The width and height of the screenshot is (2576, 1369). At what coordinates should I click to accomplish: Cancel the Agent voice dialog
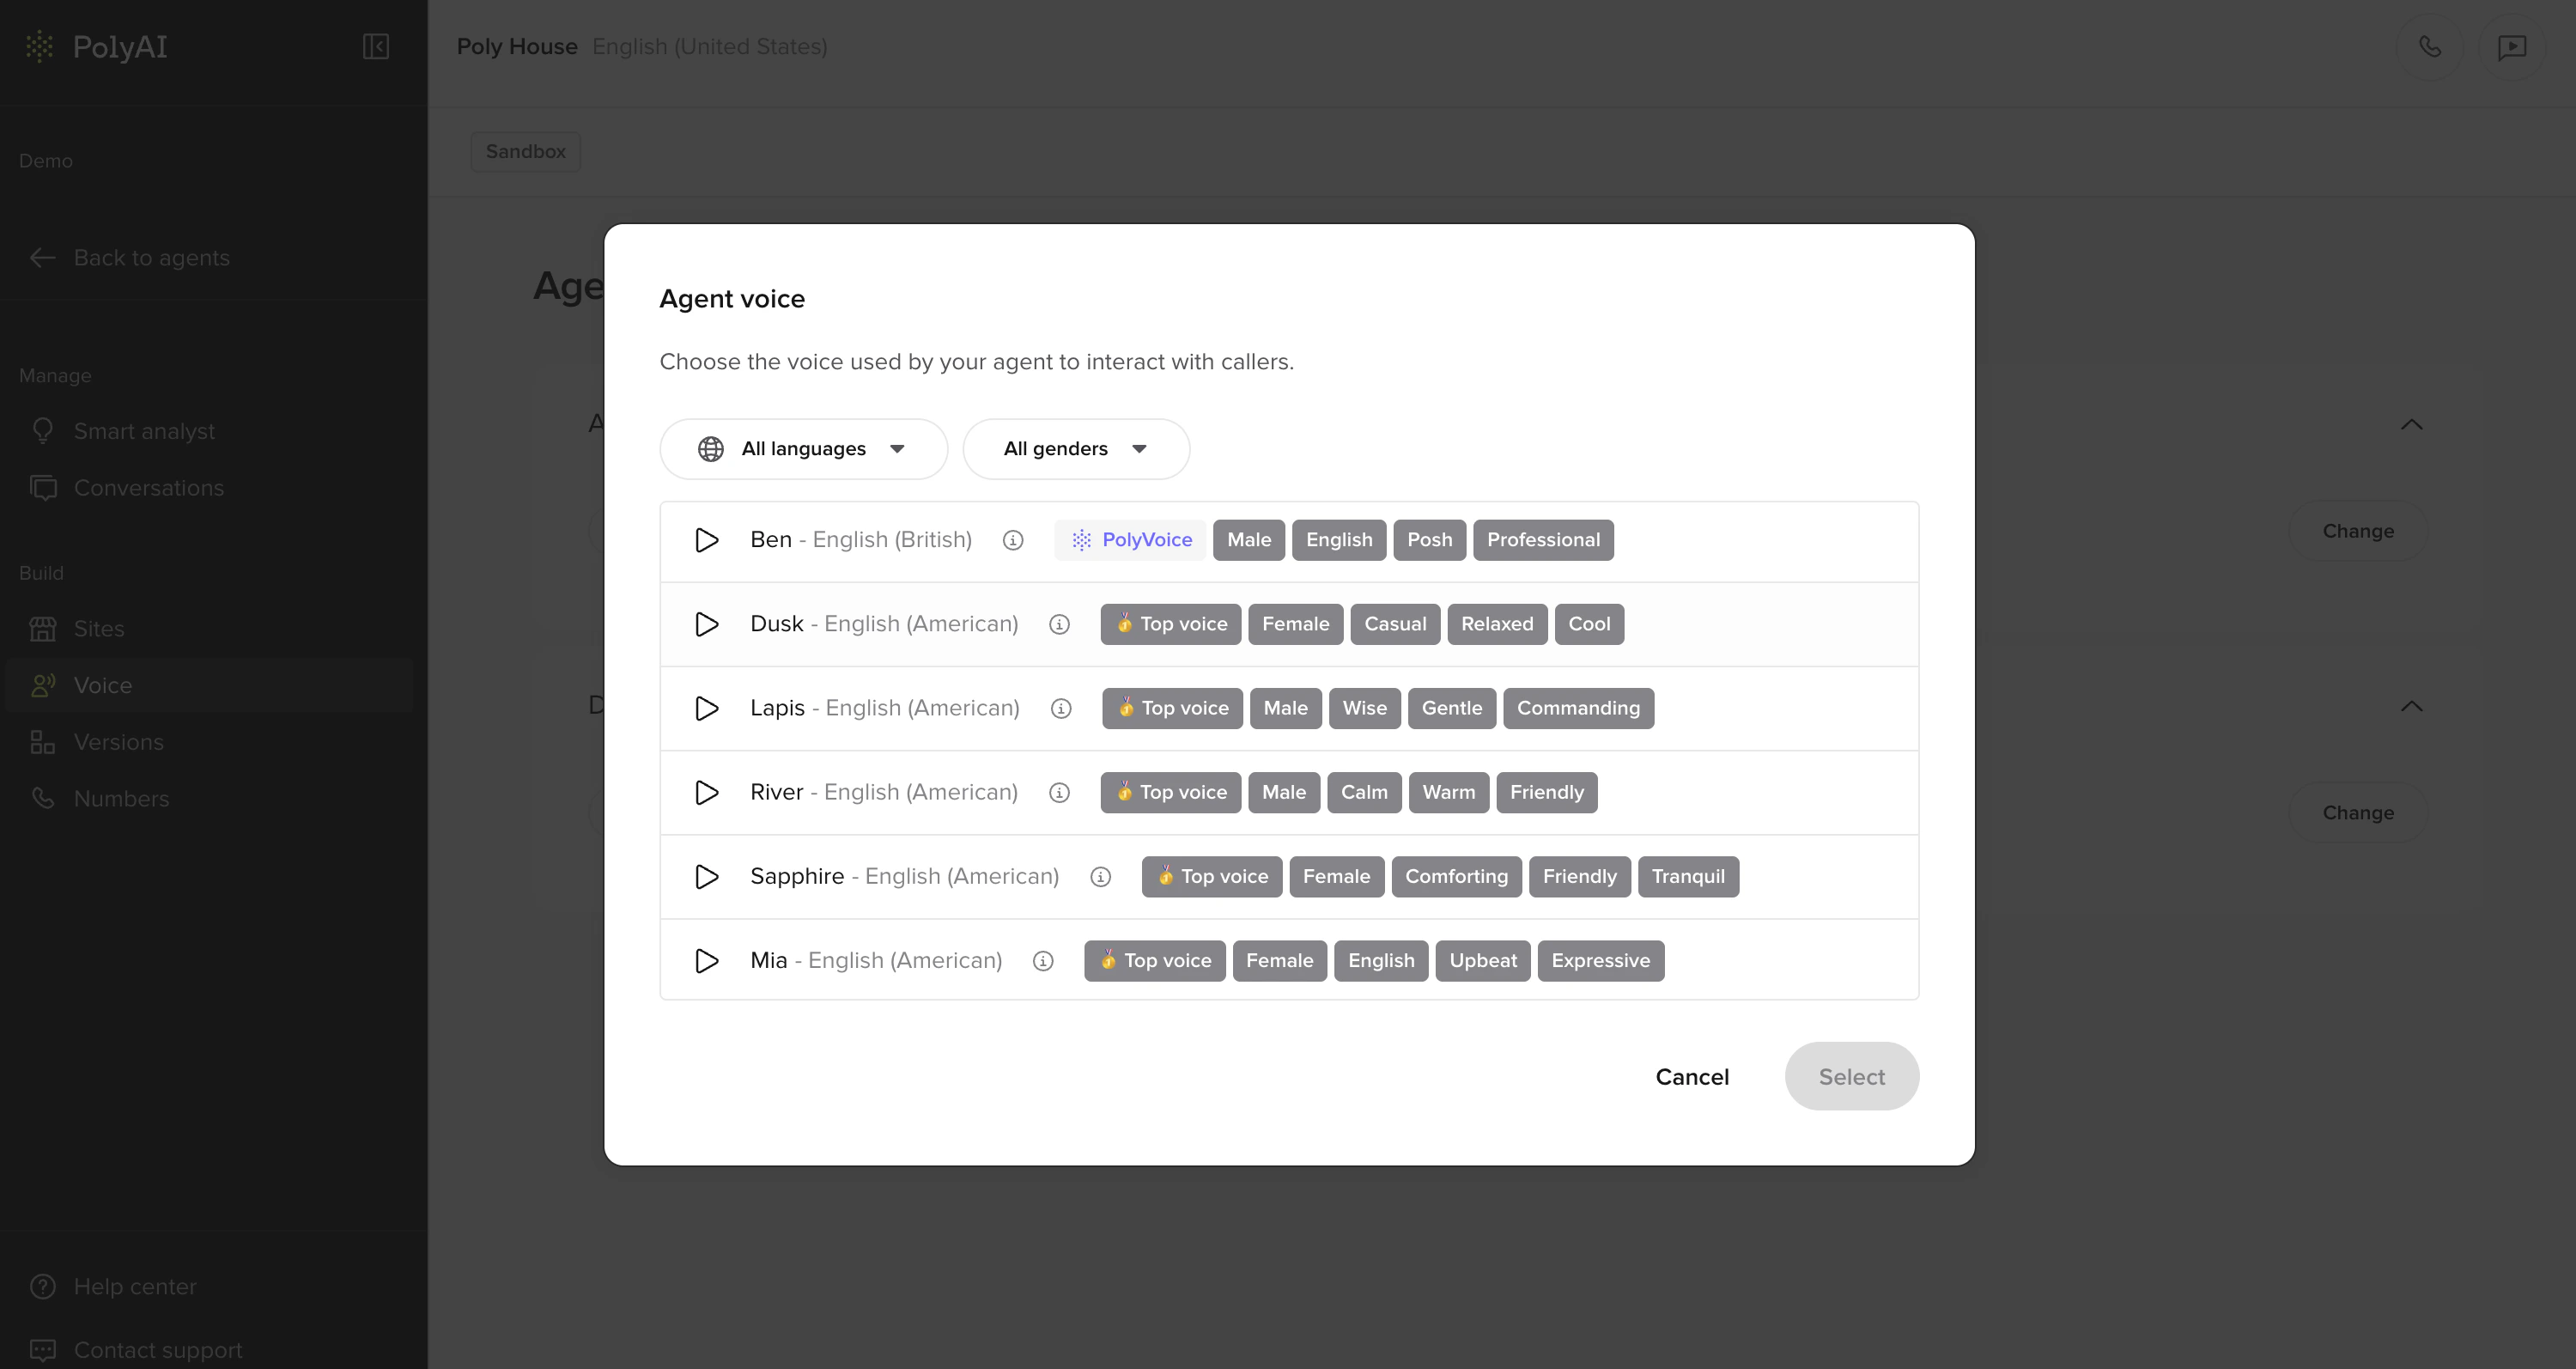click(1692, 1076)
